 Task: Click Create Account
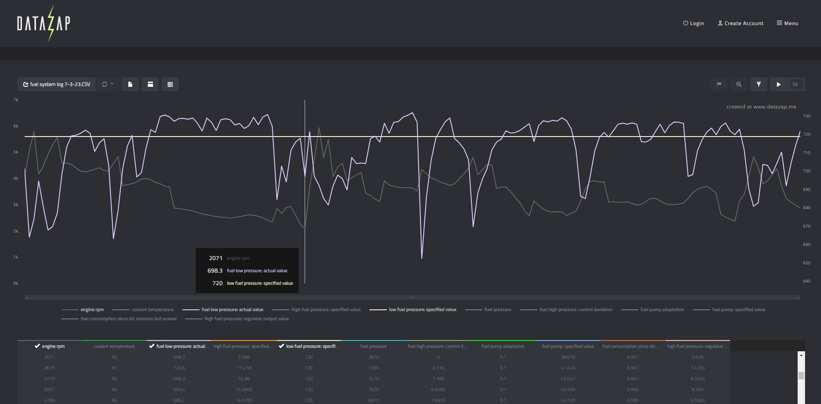click(x=740, y=23)
